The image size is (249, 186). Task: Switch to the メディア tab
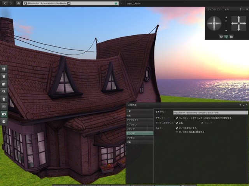tap(140, 129)
